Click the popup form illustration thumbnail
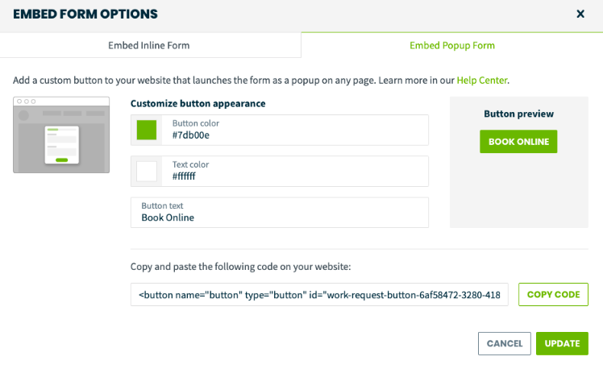The width and height of the screenshot is (603, 369). pyautogui.click(x=61, y=135)
